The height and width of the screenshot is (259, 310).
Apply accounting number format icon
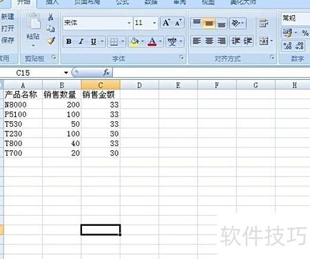pos(287,33)
